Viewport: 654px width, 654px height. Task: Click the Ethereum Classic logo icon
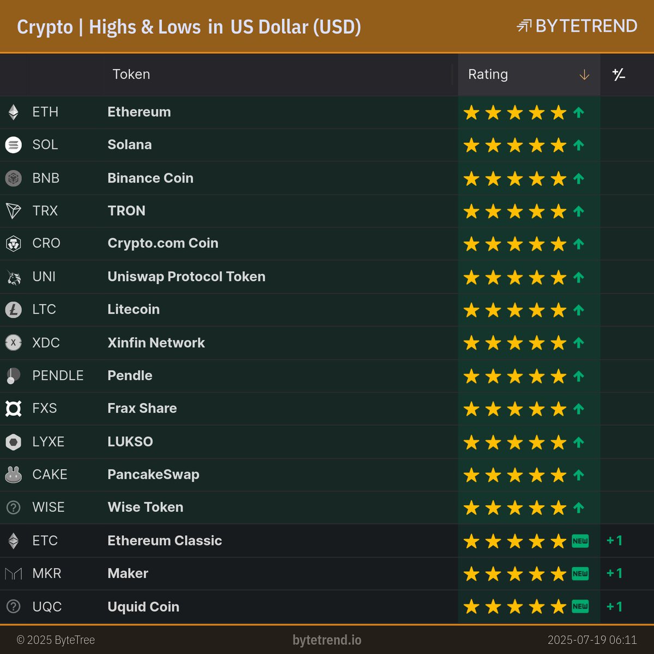(13, 541)
